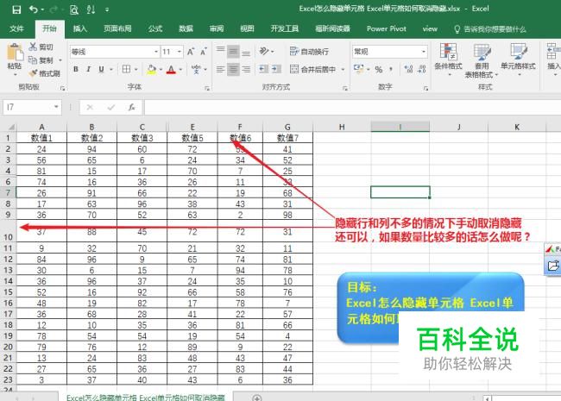Toggle Italic formatting

pyautogui.click(x=88, y=69)
